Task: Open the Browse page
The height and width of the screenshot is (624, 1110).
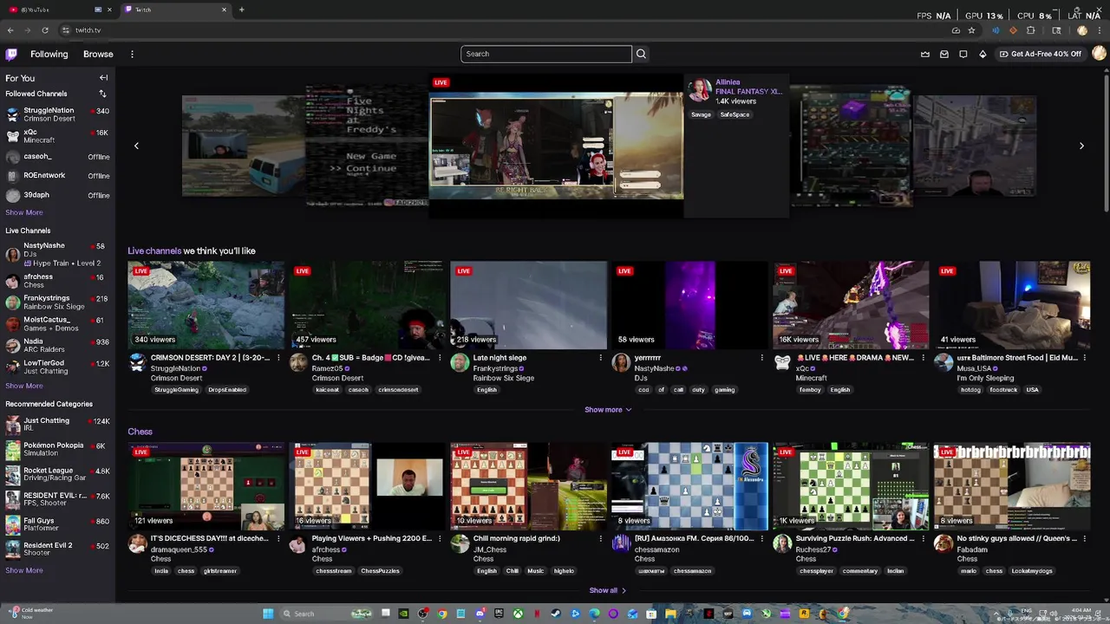Action: 98,54
